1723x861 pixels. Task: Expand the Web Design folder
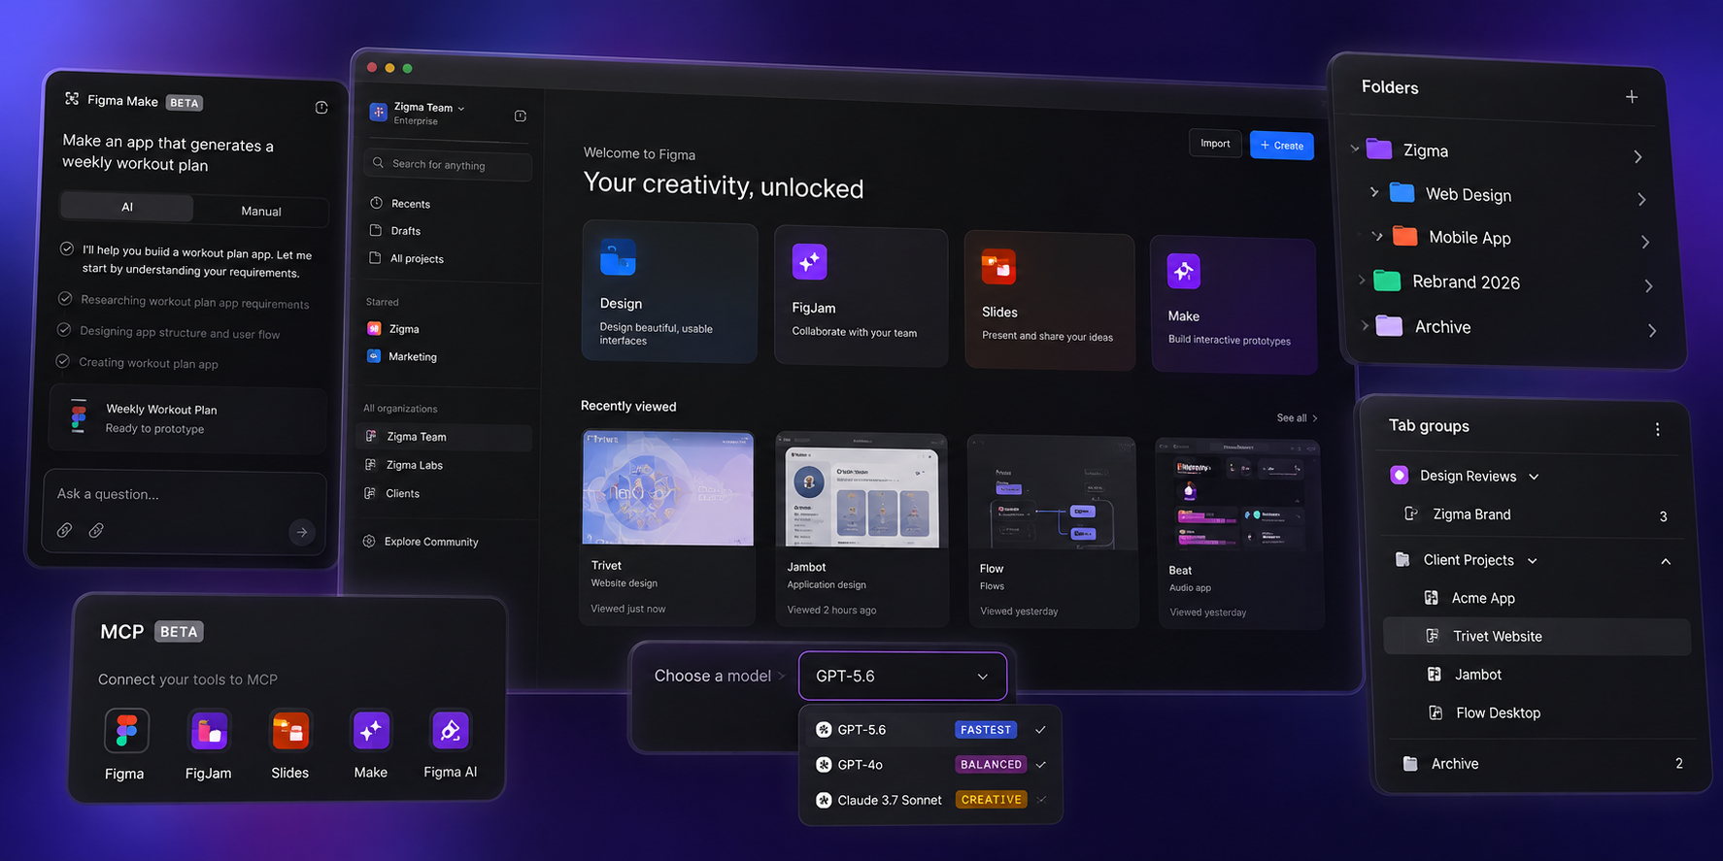point(1374,192)
